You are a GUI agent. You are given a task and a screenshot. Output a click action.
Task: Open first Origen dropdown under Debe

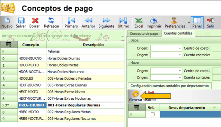(x=180, y=48)
